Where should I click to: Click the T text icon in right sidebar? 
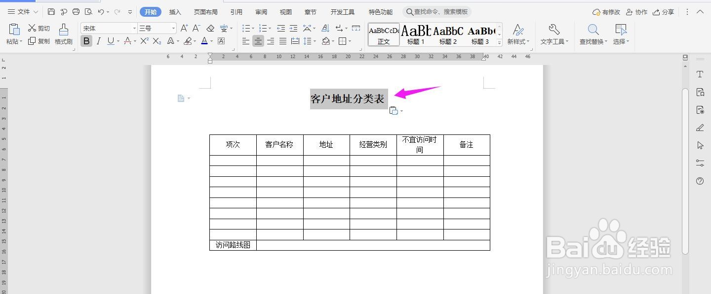700,74
